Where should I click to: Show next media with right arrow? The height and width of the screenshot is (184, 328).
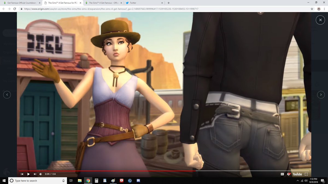point(321,95)
